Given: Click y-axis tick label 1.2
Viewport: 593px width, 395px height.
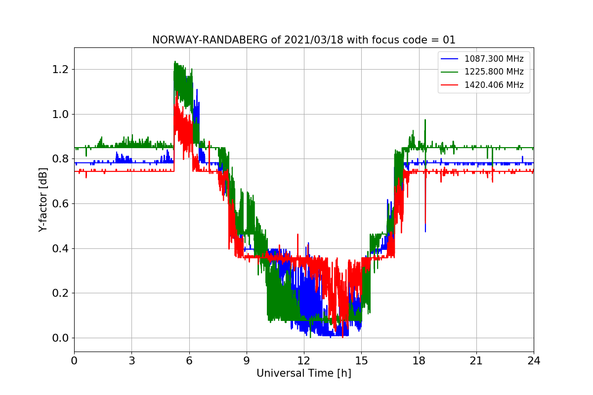Looking at the screenshot, I should pos(60,70).
